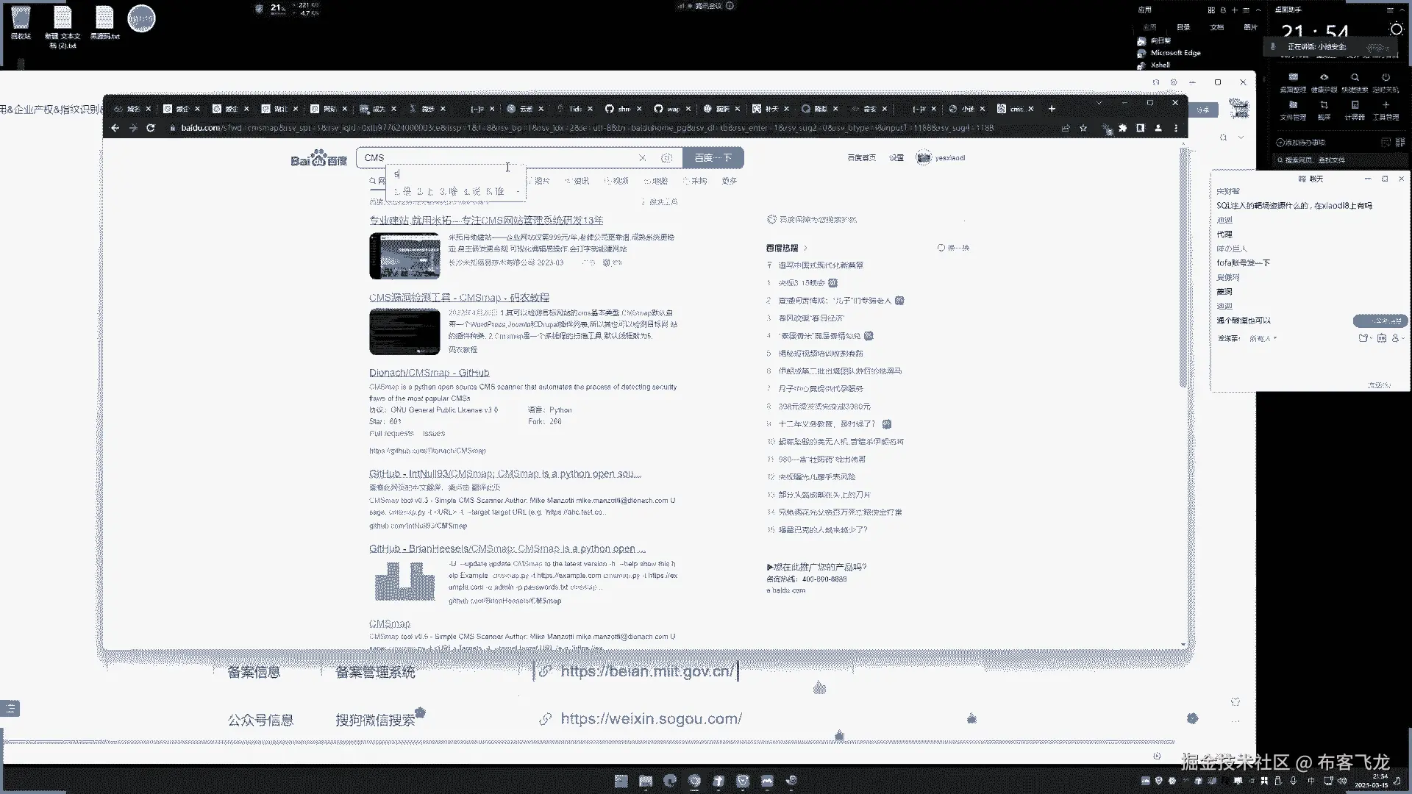Click the Baidu page vertical scrollbar
The image size is (1412, 794).
pos(1183,265)
